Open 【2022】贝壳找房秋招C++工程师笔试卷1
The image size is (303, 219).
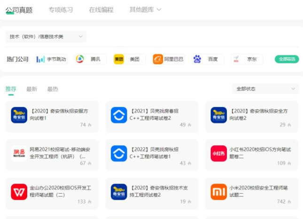click(x=154, y=153)
